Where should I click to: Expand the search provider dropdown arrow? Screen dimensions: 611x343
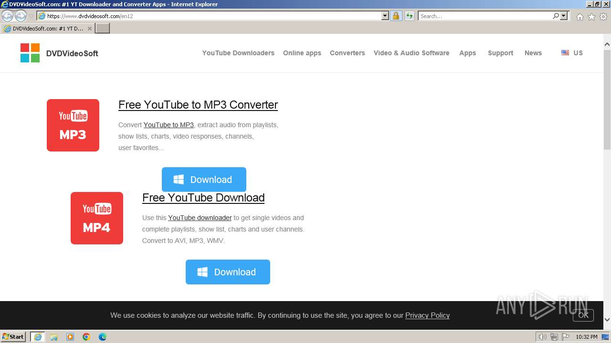564,16
